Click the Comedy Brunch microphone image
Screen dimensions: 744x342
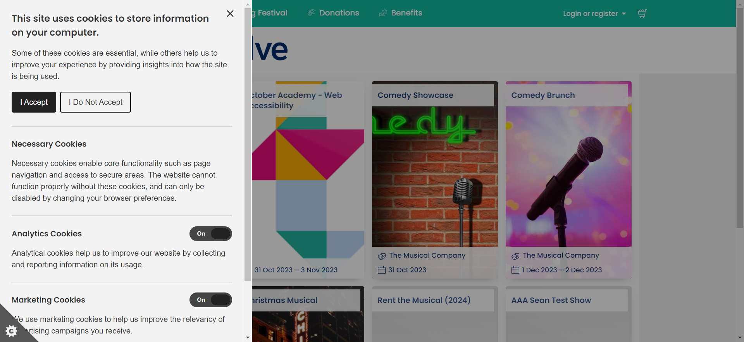(x=568, y=176)
